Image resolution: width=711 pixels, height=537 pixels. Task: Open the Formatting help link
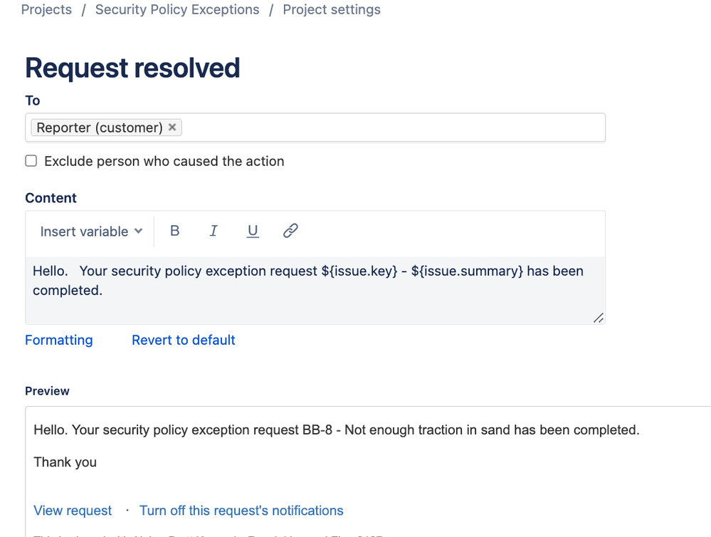pyautogui.click(x=59, y=340)
